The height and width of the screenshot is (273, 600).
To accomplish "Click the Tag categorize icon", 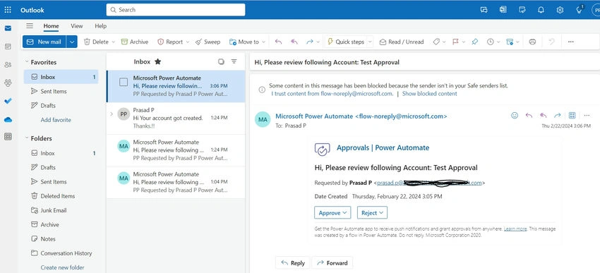I will coord(436,42).
